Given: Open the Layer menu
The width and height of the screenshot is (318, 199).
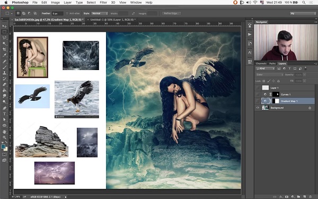Looking at the screenshot, I should [67, 3].
